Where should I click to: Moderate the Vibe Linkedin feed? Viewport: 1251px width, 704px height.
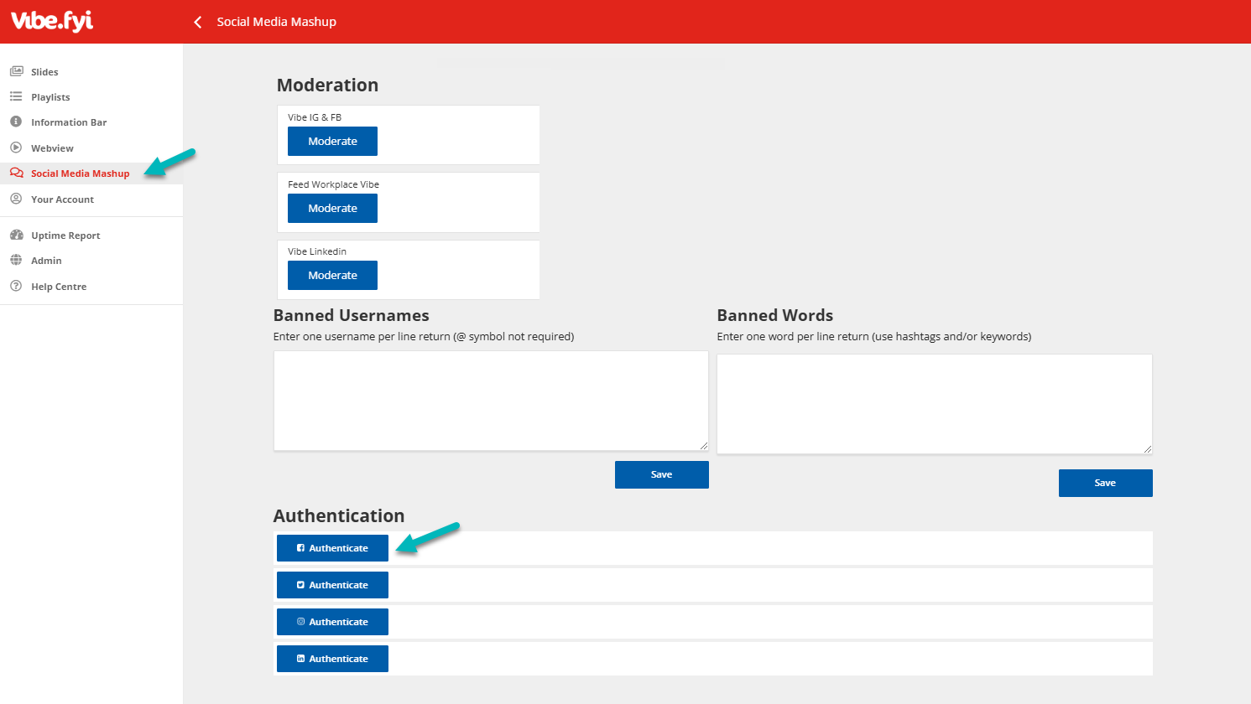coord(332,276)
